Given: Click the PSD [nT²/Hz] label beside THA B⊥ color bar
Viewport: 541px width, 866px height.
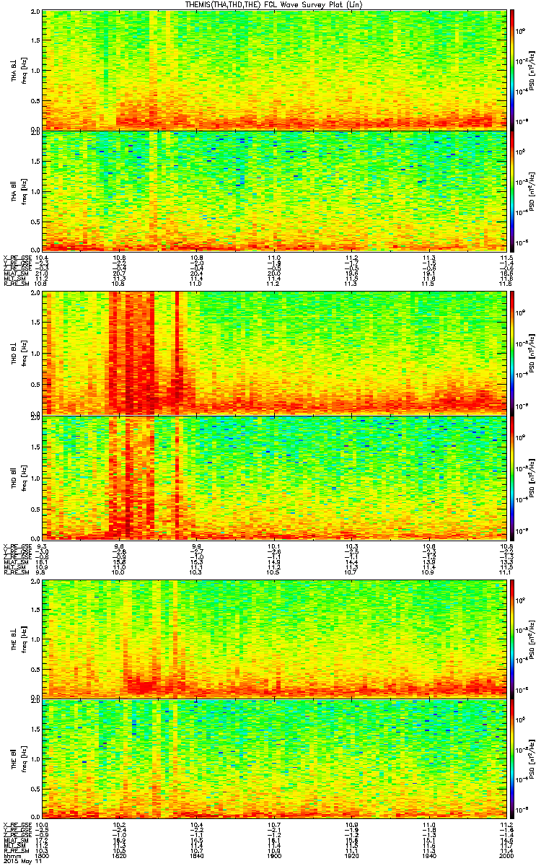Looking at the screenshot, I should click(531, 70).
